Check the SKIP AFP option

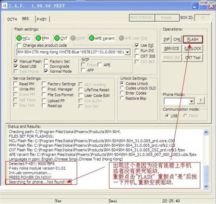(83, 70)
